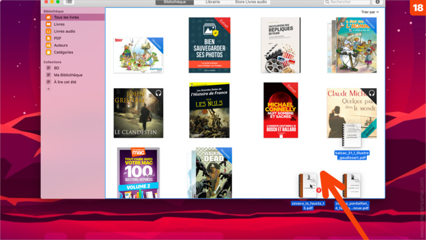Click the balzac gaudissart pdf file icon
This screenshot has width=426, height=240.
(x=352, y=135)
